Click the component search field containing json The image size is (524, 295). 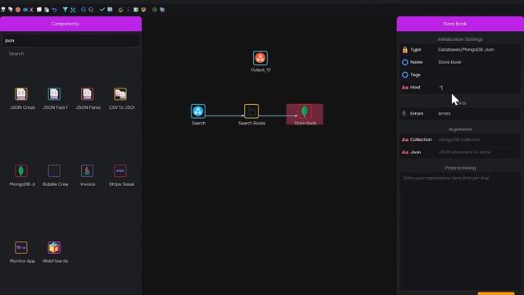(x=71, y=40)
